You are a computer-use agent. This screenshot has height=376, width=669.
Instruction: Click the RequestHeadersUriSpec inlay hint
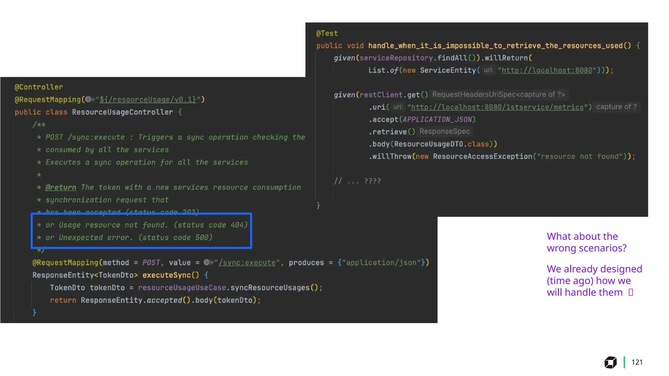tap(498, 95)
